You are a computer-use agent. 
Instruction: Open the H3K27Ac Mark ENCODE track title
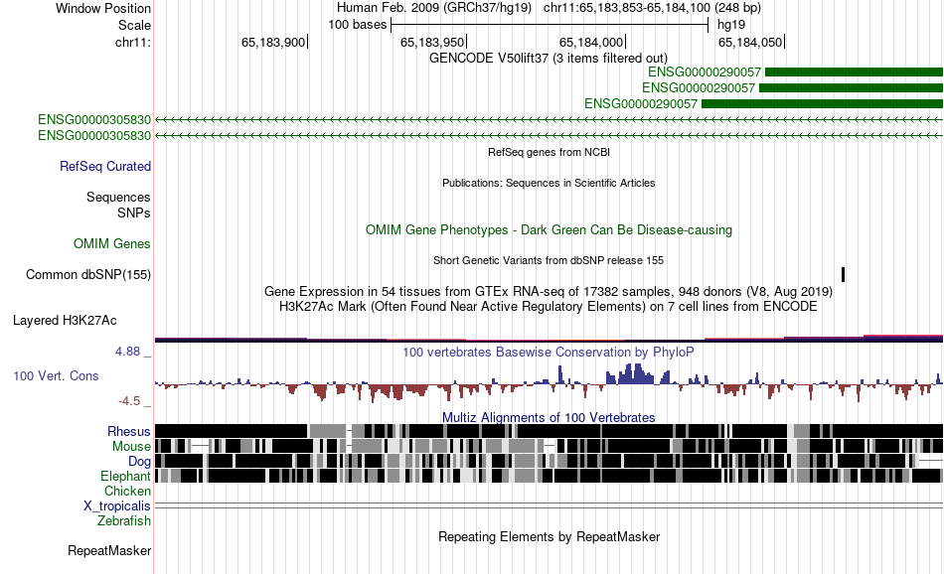549,306
